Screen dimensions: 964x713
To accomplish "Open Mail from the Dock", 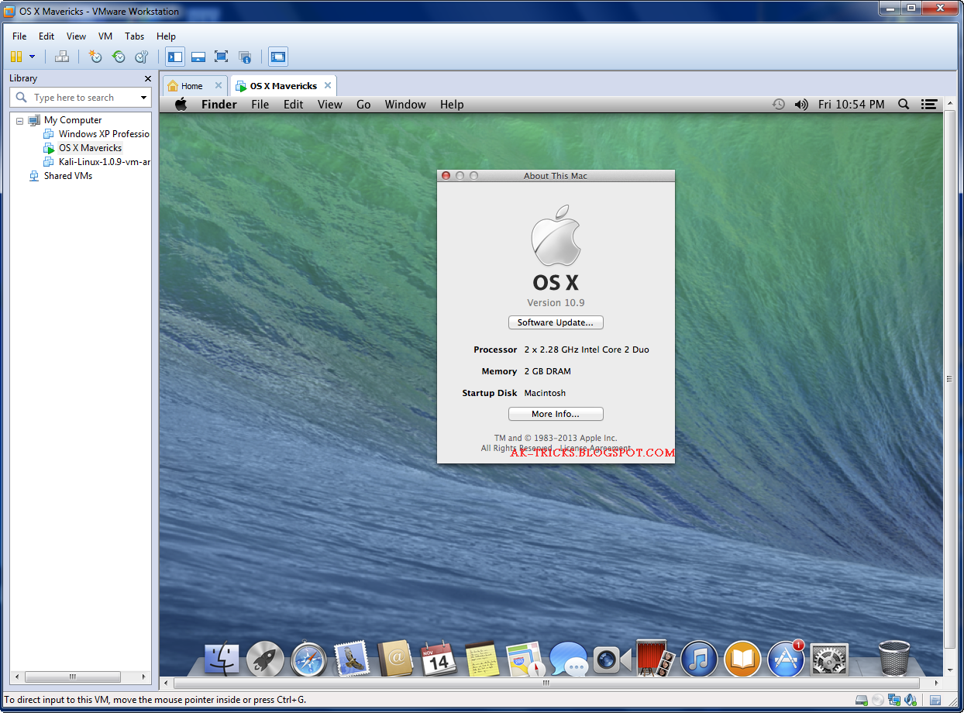I will (x=353, y=659).
